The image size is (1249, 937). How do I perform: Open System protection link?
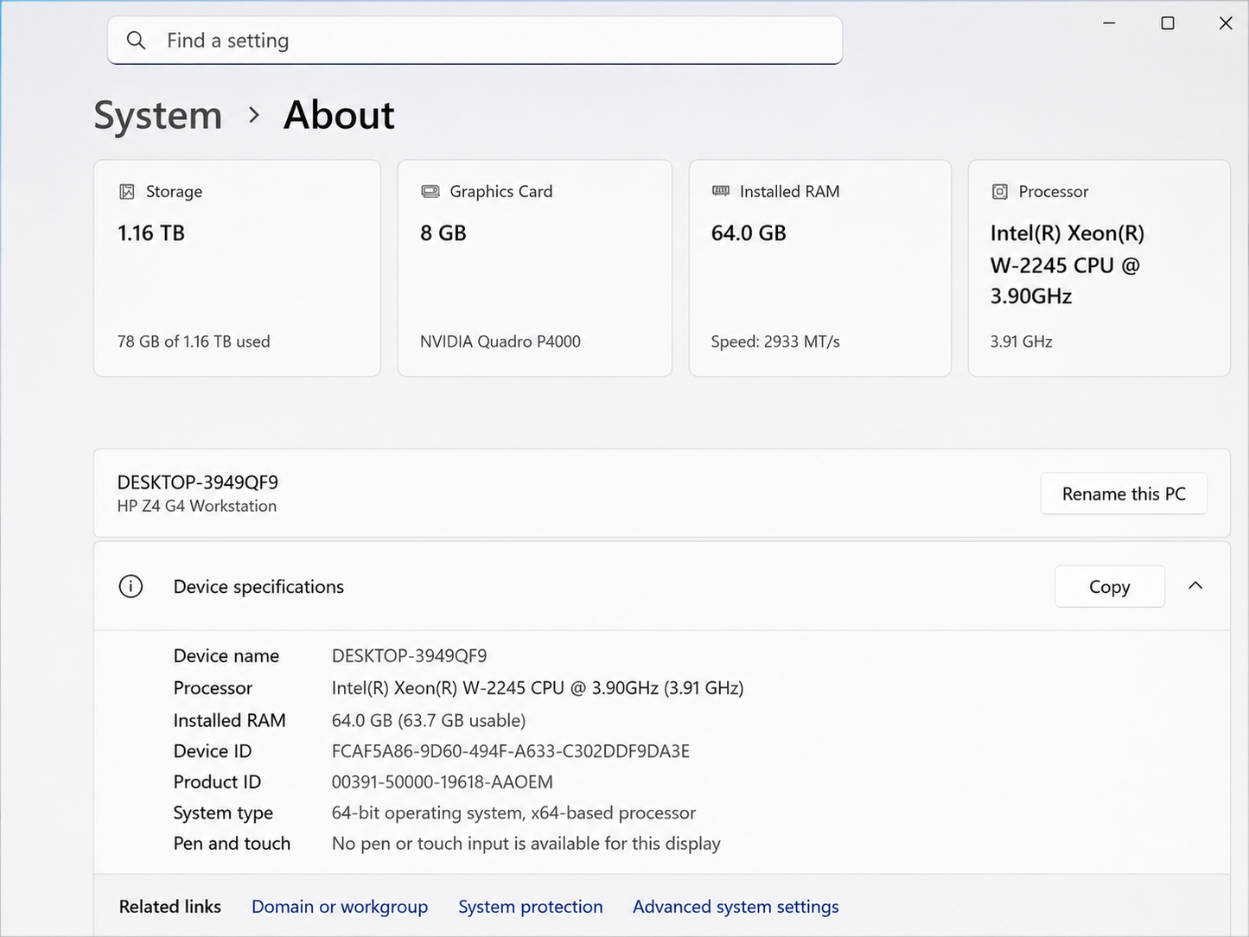click(x=531, y=907)
